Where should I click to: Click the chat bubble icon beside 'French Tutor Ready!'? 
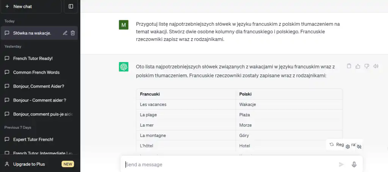point(7,58)
